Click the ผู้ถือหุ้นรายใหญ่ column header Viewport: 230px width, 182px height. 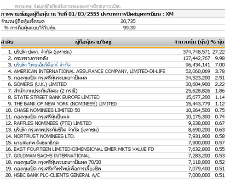pyautogui.click(x=93, y=42)
